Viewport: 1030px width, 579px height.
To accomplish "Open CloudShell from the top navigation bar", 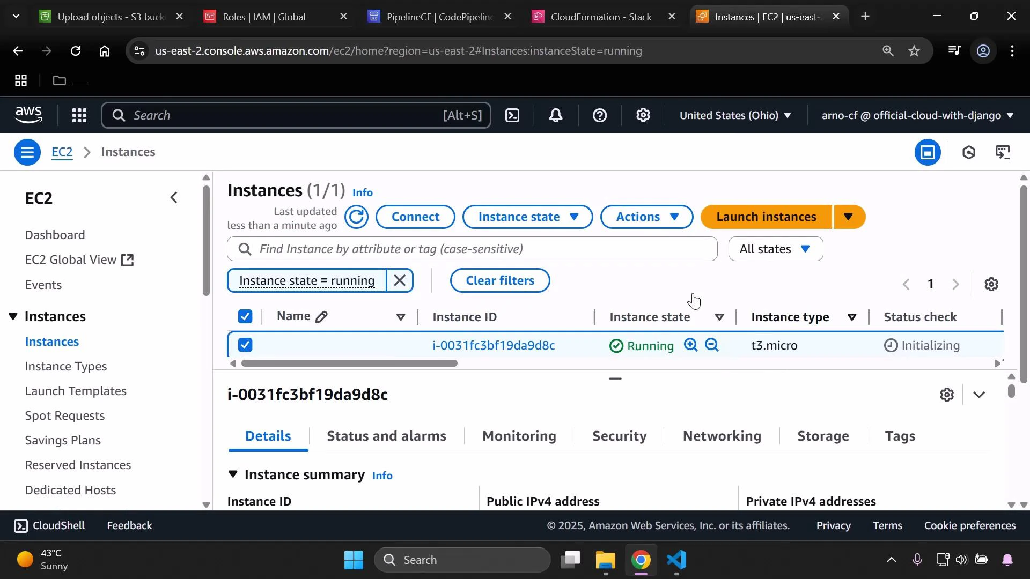I will coord(512,115).
